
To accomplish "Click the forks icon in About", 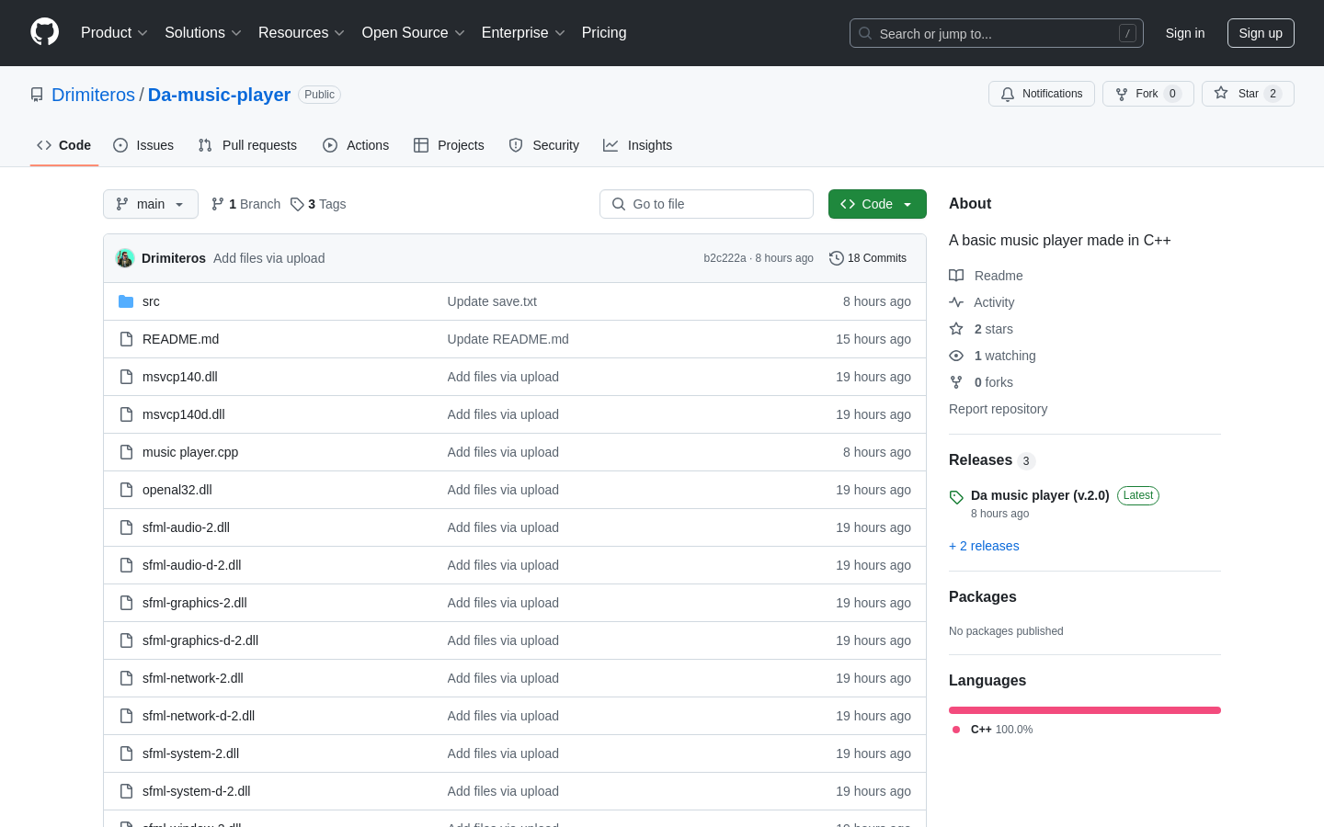I will (x=956, y=382).
